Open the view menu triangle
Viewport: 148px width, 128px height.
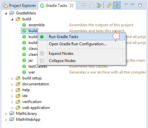point(126,5)
